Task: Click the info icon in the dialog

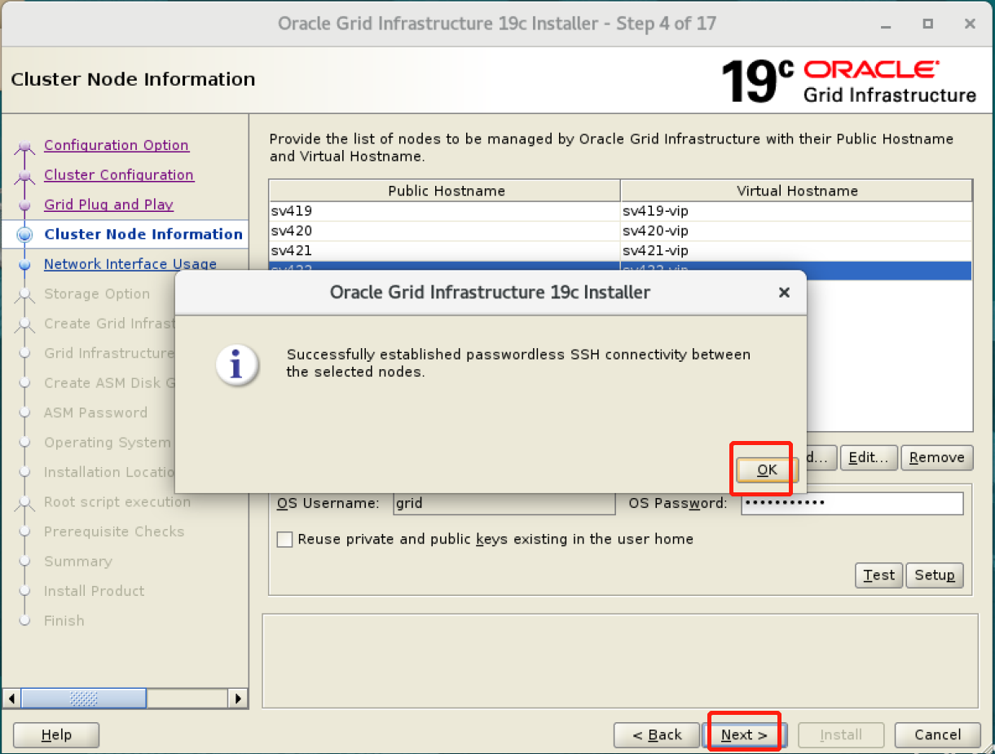Action: (x=236, y=364)
